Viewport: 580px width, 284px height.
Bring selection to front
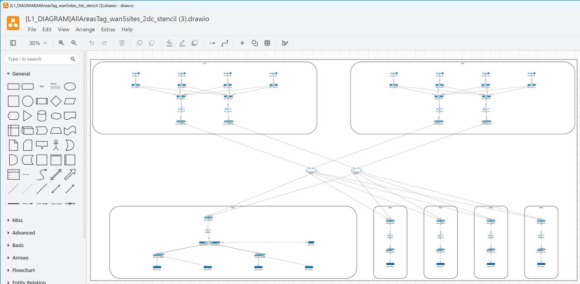tap(139, 43)
